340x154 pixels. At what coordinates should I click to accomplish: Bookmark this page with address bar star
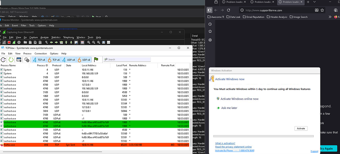pos(322,10)
